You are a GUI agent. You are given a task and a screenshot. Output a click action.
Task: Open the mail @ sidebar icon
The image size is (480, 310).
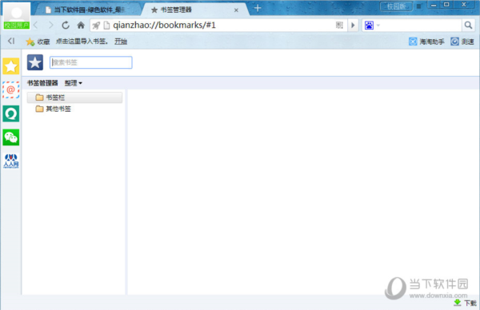click(10, 89)
